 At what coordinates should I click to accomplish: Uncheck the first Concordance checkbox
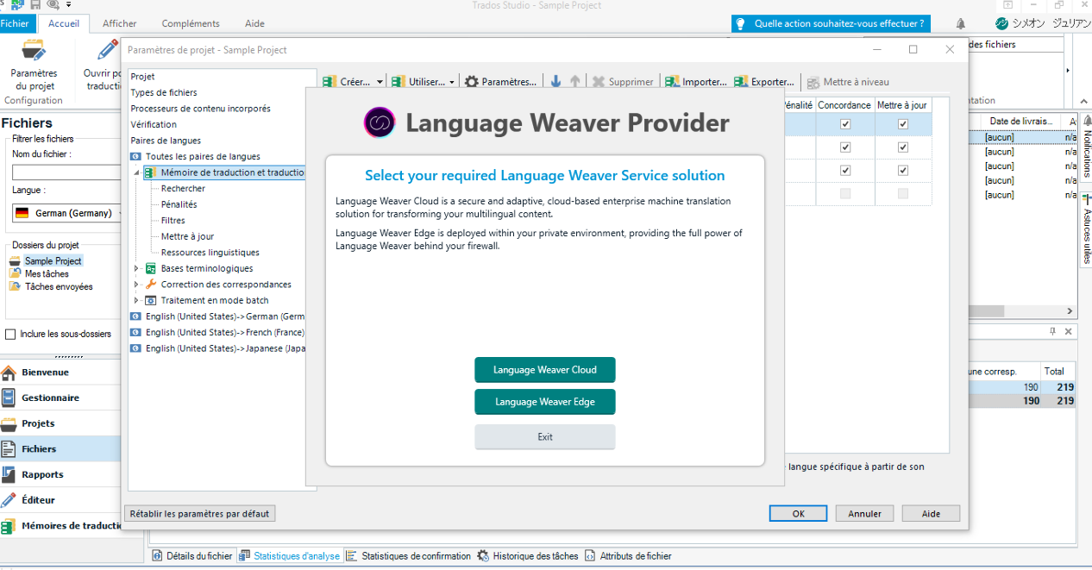tap(845, 123)
